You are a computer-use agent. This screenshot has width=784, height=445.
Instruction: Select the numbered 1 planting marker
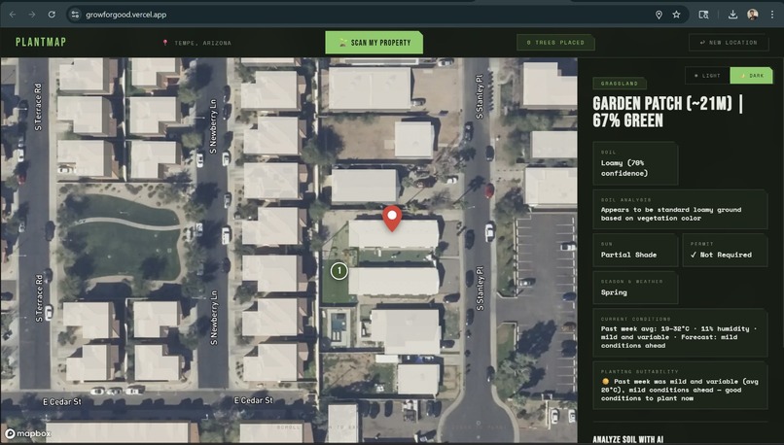(339, 271)
